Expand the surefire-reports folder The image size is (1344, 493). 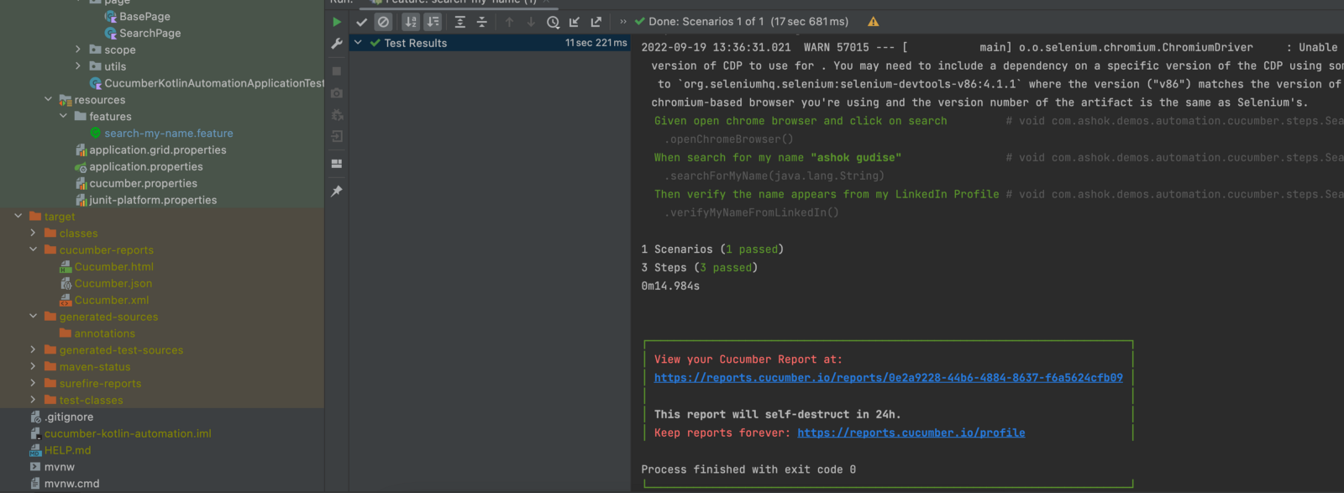tap(34, 384)
